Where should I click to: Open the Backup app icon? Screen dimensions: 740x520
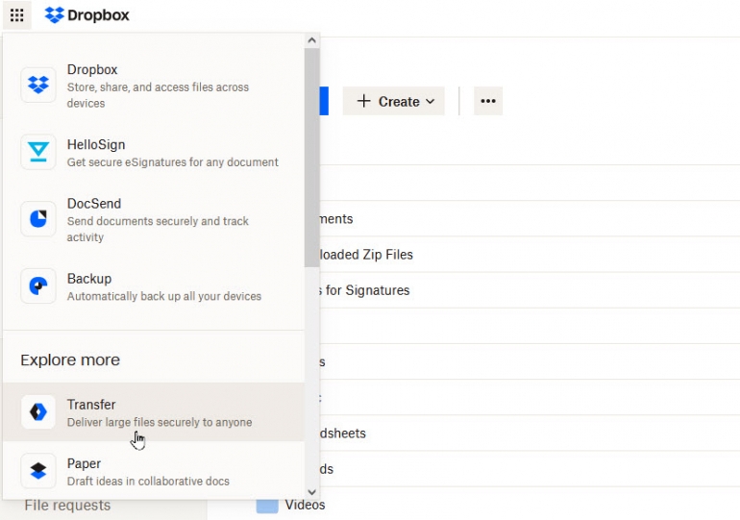(x=38, y=286)
